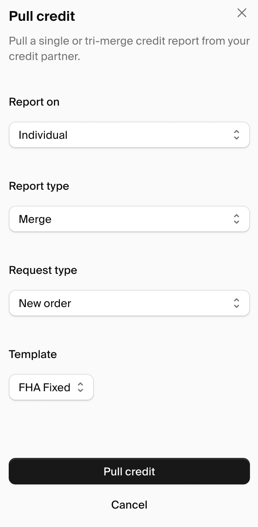Open the Request type combo box
258x527 pixels.
click(x=129, y=303)
